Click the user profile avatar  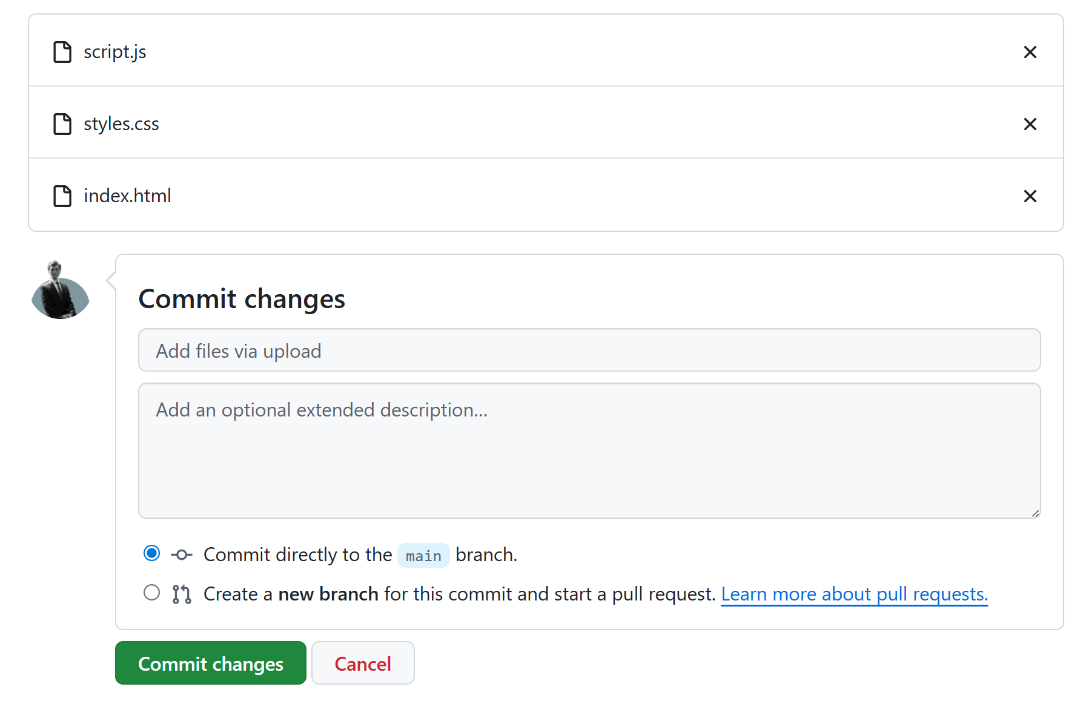pos(60,290)
